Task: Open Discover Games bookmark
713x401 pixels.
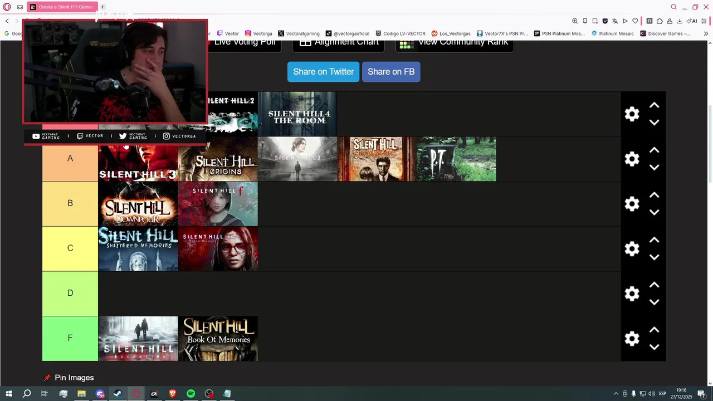Action: pos(665,33)
